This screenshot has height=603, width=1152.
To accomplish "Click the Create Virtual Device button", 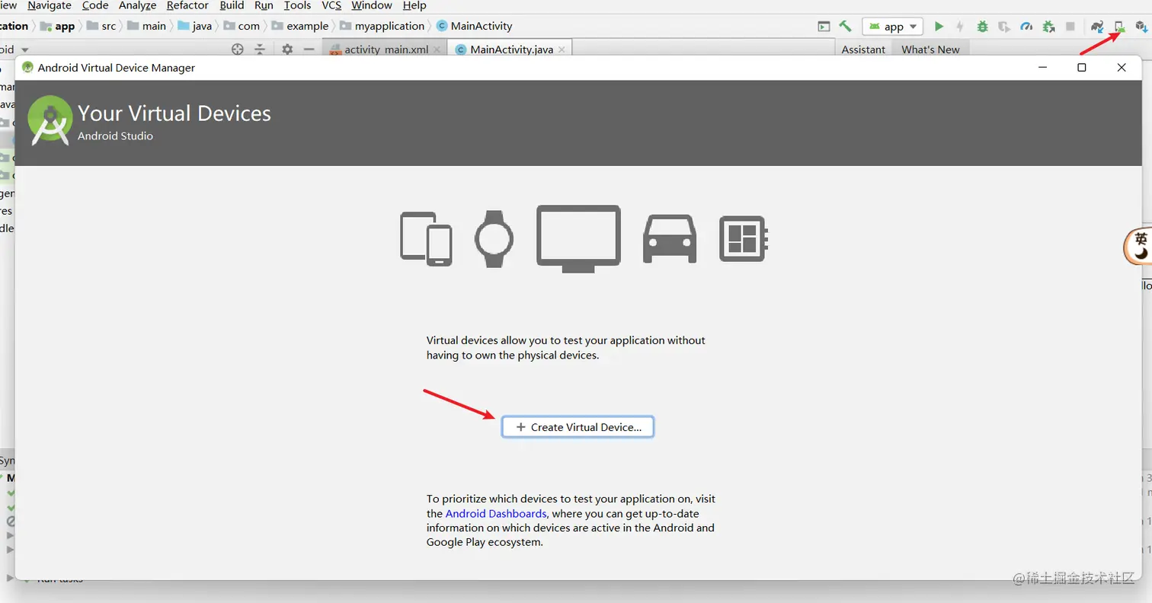I will click(578, 427).
